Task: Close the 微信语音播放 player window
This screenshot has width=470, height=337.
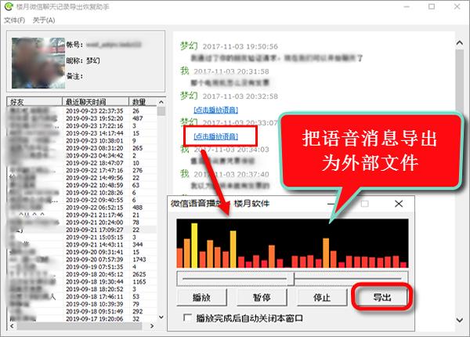Action: [x=399, y=204]
